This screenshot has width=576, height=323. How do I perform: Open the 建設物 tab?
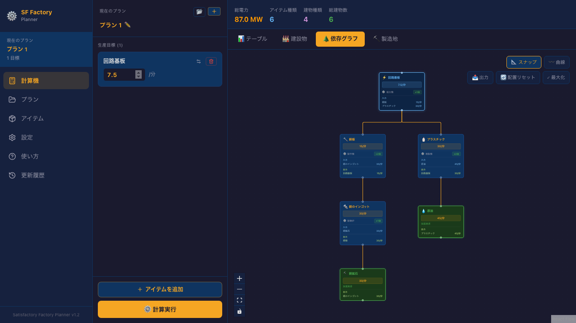coord(294,39)
